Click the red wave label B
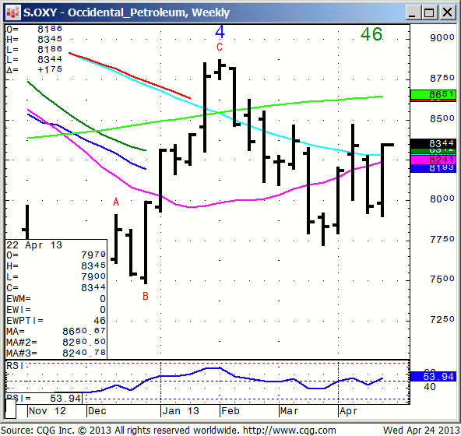The width and height of the screenshot is (461, 436). pos(146,296)
